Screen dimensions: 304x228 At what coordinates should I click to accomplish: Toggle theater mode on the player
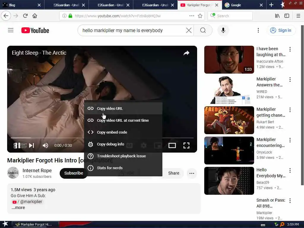click(x=172, y=145)
